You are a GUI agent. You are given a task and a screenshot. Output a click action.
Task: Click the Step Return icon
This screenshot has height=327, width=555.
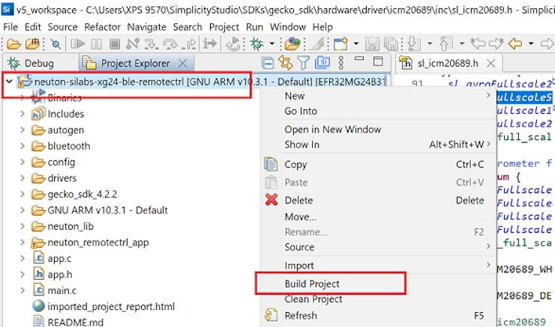tap(189, 44)
